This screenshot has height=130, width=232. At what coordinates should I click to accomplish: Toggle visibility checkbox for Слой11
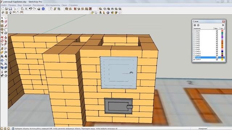pyautogui.click(x=217, y=51)
